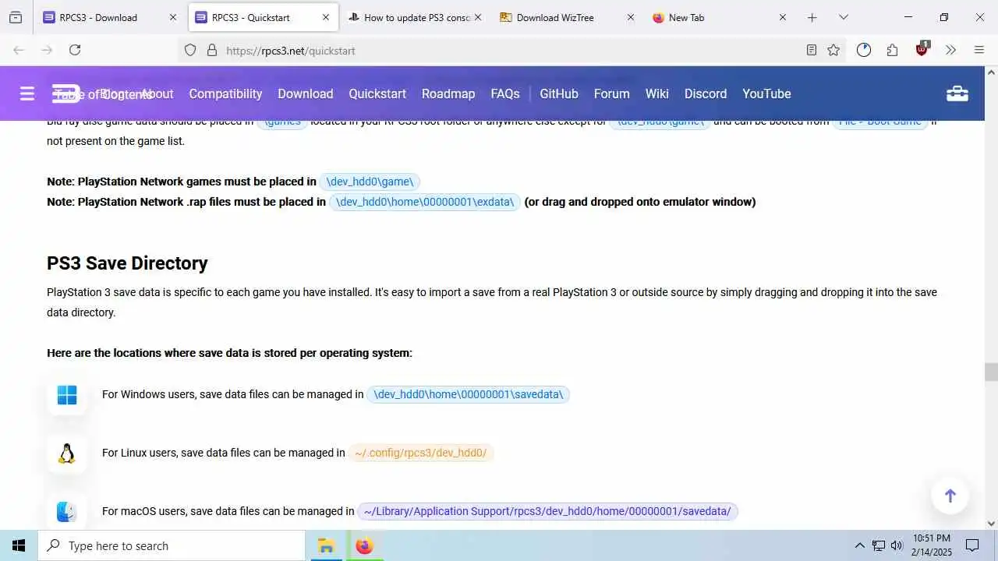The height and width of the screenshot is (561, 998).
Task: Close the RPCS3 - Download tab
Action: coord(173,17)
